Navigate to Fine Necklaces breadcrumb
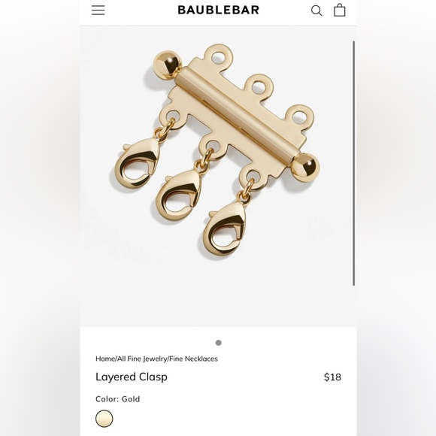 [193, 359]
